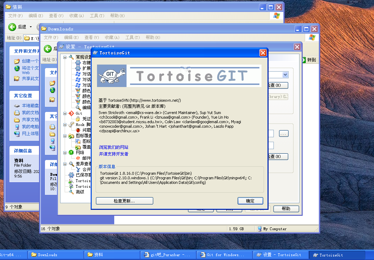Select the ladybug 问题 issue tracker icon
374x260 pixels.
point(78,130)
